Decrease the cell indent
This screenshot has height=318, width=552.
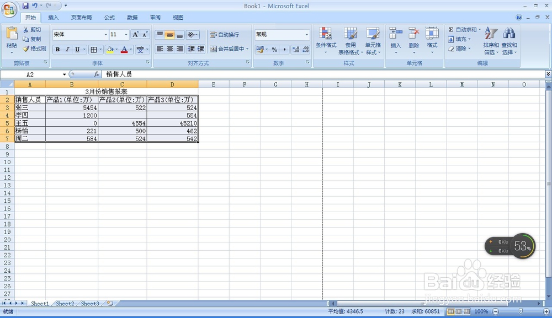(x=191, y=49)
